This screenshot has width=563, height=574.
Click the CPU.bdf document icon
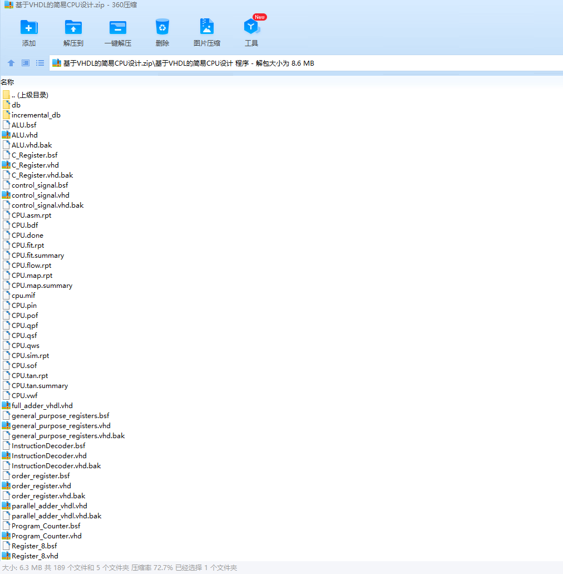tap(6, 225)
